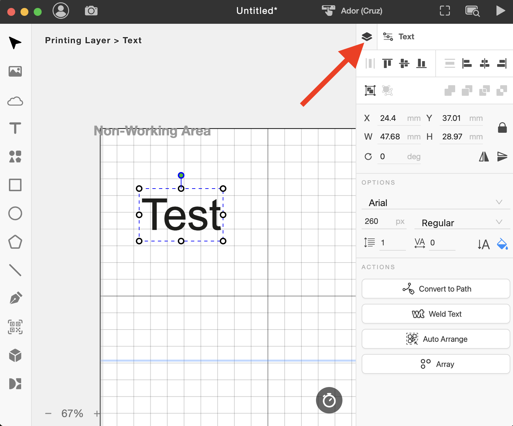Apply intersect boolean operation
Viewport: 513px width, 426px height.
[485, 90]
